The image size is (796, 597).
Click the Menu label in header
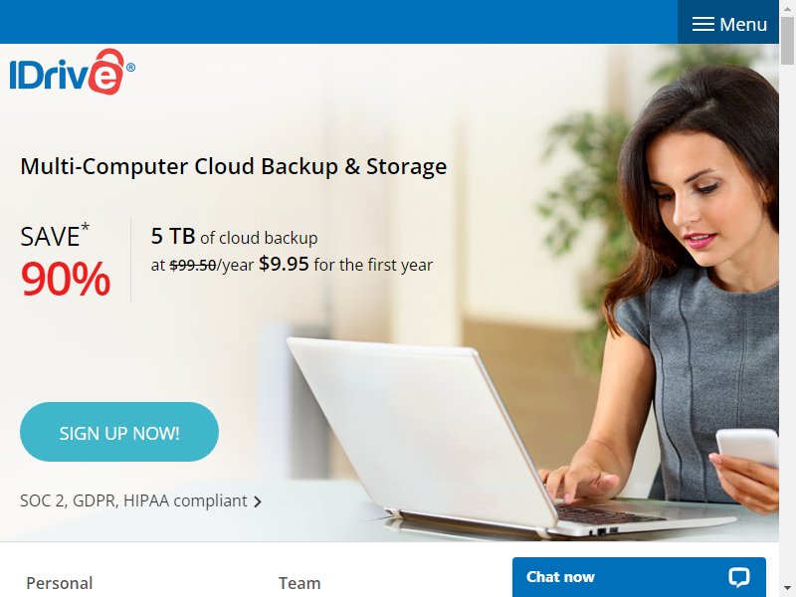743,24
